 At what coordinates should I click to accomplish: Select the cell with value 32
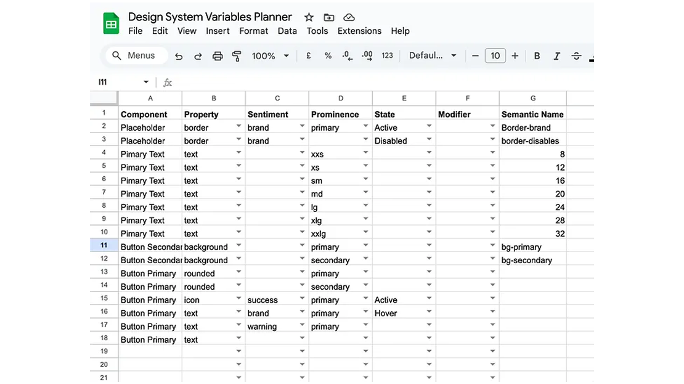[532, 234]
